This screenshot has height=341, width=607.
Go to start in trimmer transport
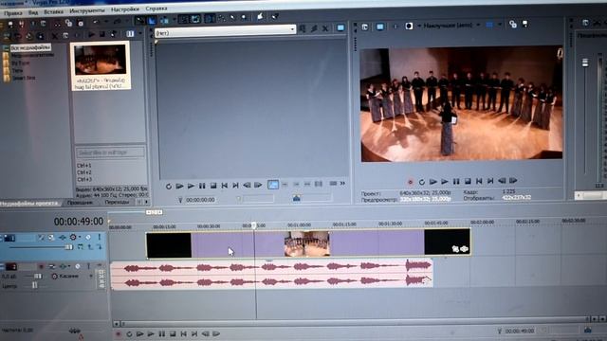225,186
